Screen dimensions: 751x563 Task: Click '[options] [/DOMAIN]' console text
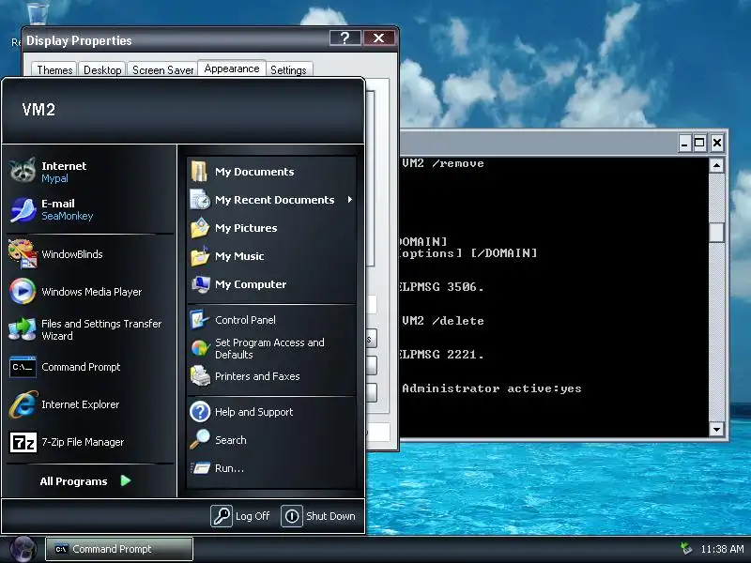pyautogui.click(x=468, y=252)
